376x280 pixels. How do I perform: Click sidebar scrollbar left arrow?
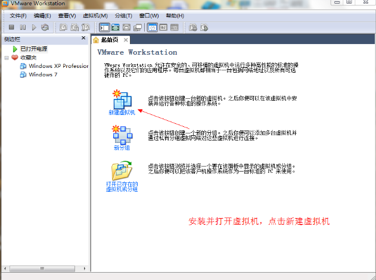pos(5,269)
